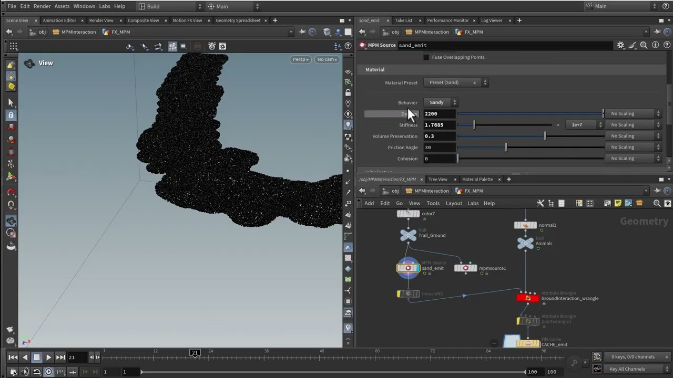Click the Stiffness value input field
This screenshot has height=378, width=673.
440,125
